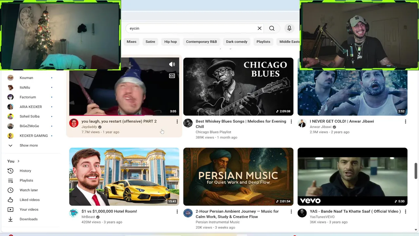Open options menu for I NEVER GET COLD video

tap(406, 122)
